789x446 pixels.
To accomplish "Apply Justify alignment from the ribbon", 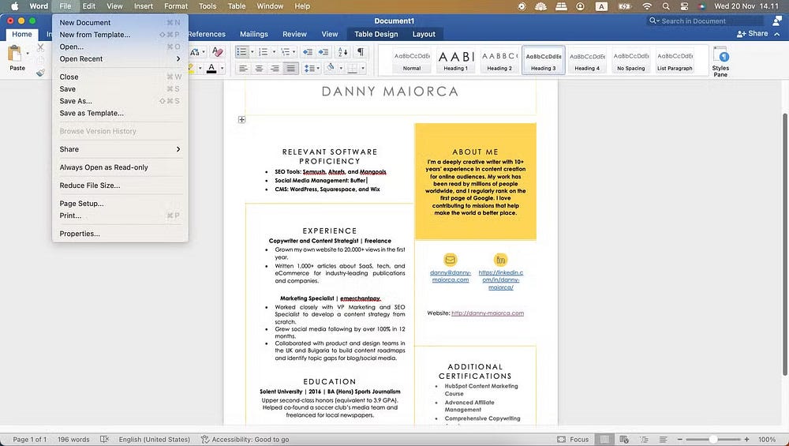I will point(291,69).
